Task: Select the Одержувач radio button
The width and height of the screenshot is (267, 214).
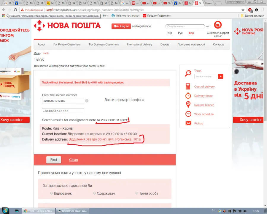Action: click(x=95, y=193)
